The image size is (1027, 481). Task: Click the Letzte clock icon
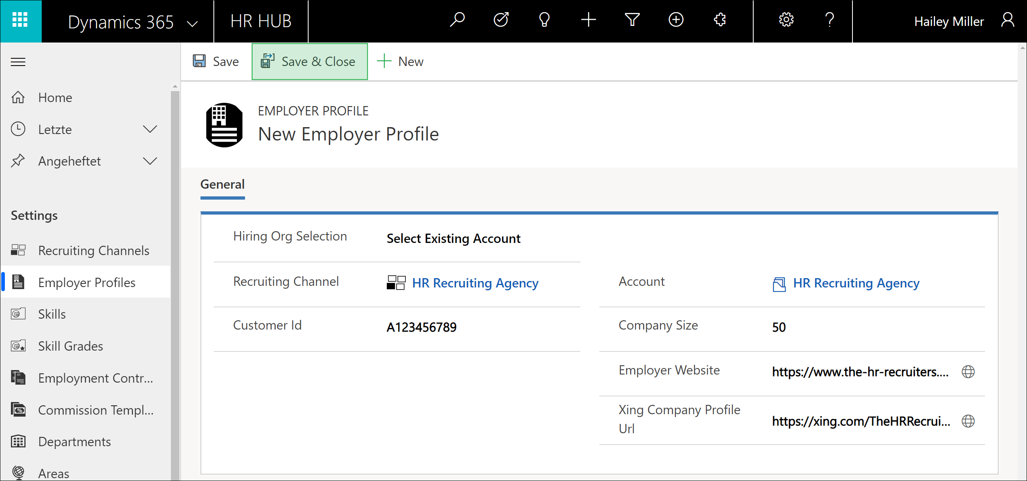(x=18, y=129)
